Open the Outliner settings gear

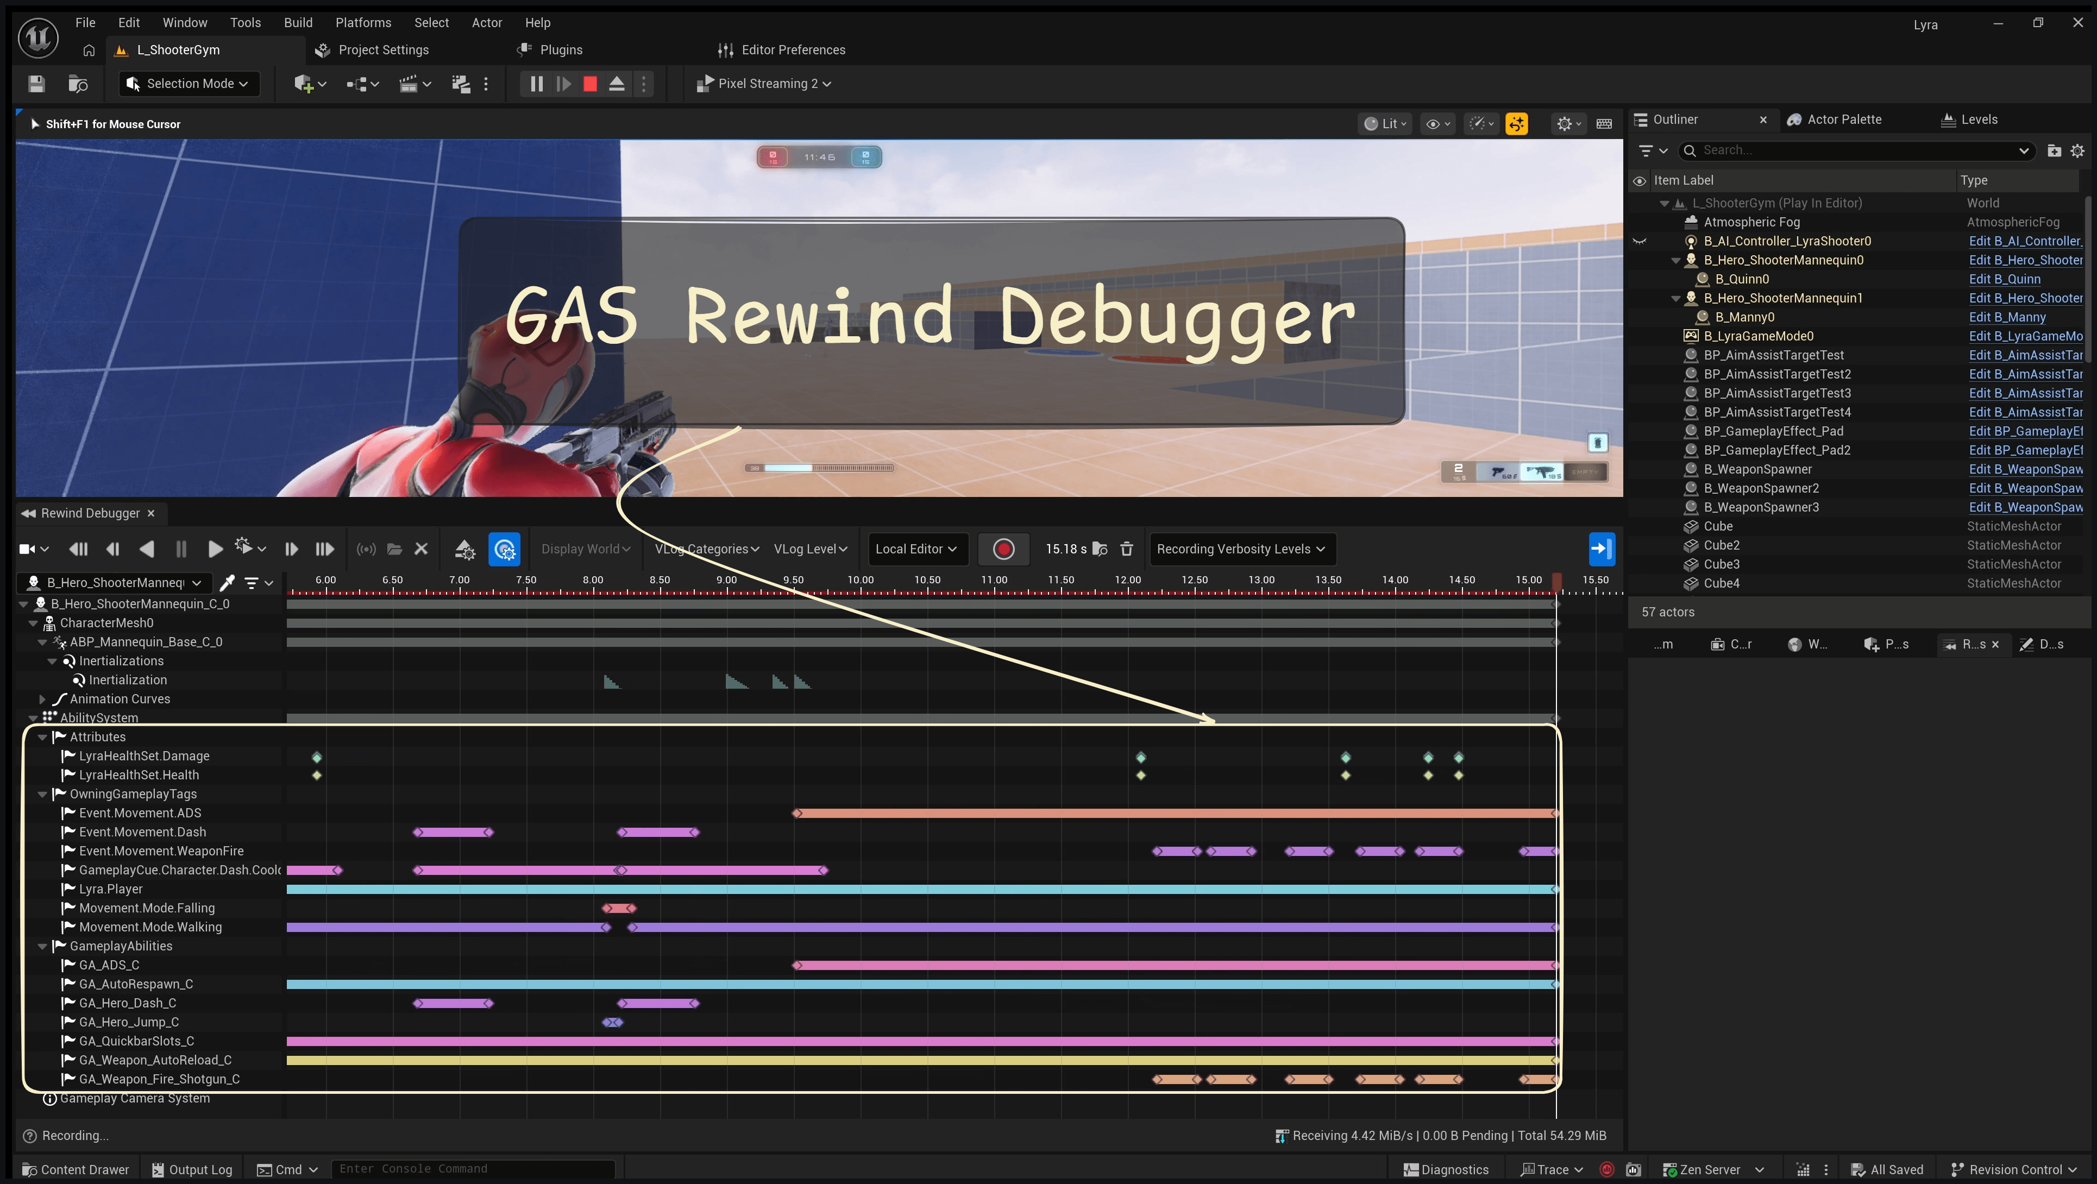(2077, 150)
